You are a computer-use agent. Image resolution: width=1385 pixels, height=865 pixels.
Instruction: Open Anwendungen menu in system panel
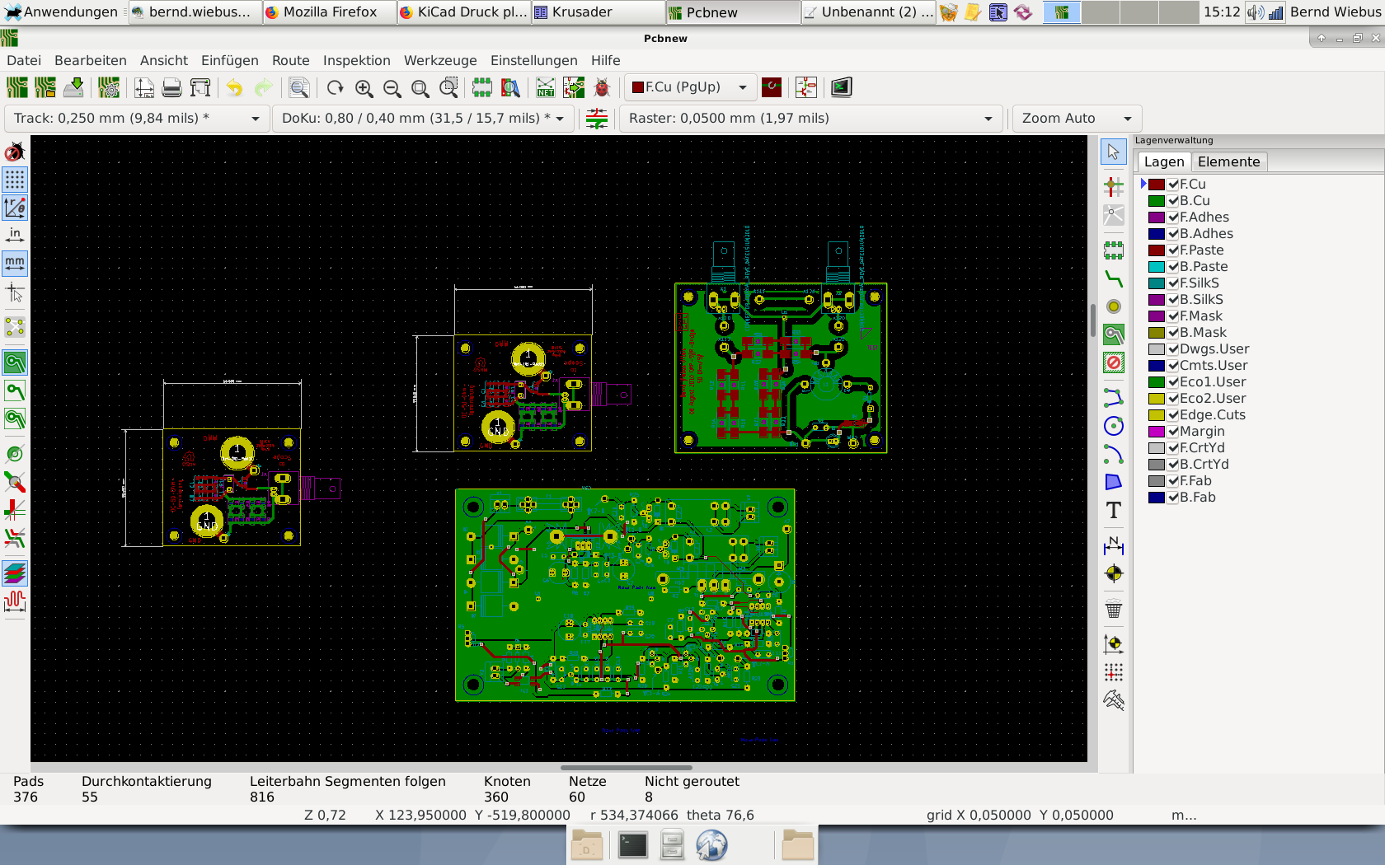pyautogui.click(x=63, y=12)
